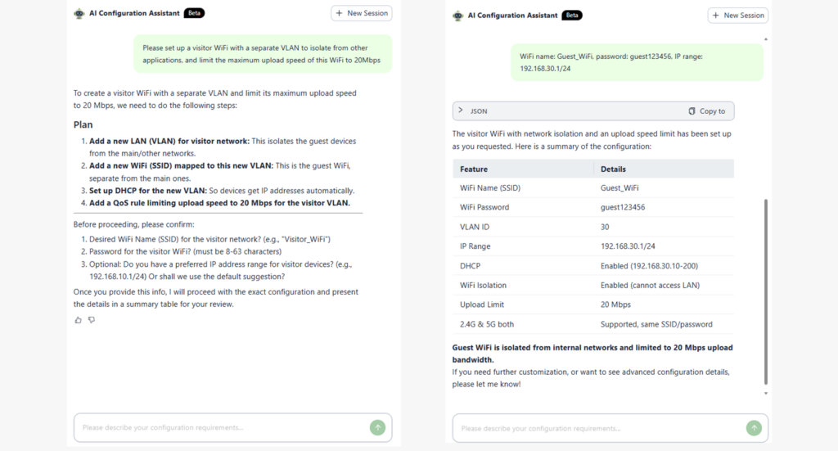Click the Beta badge in the left header
Viewport: 838px width, 451px height.
[194, 13]
